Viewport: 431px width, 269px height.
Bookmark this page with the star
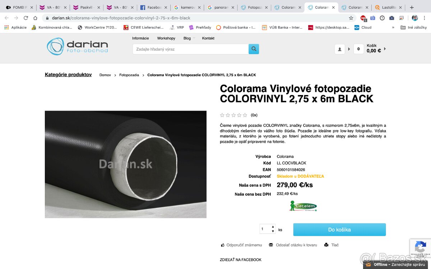tap(351, 18)
